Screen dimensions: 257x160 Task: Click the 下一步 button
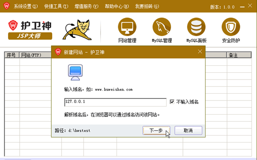[x=156, y=130]
